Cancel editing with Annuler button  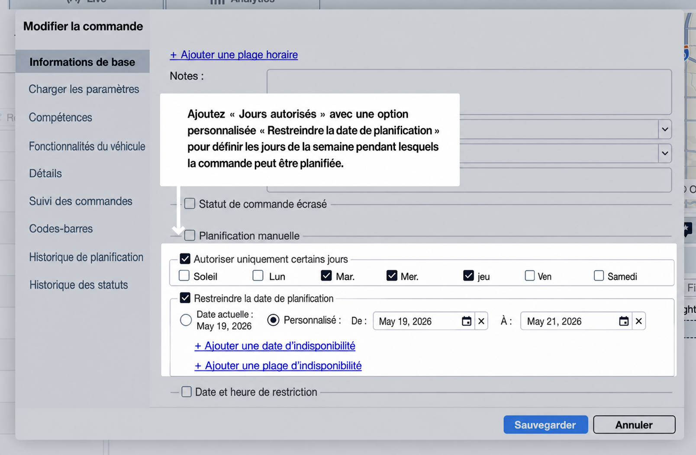[634, 425]
